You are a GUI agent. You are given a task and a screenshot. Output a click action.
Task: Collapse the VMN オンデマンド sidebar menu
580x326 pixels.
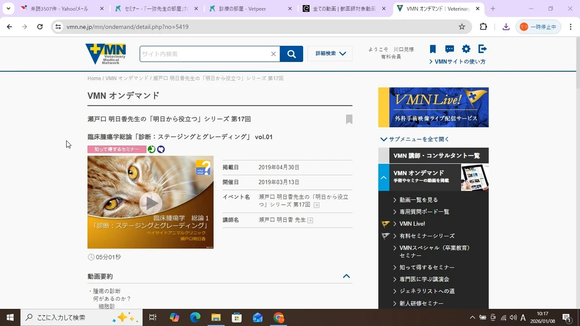[x=384, y=177]
